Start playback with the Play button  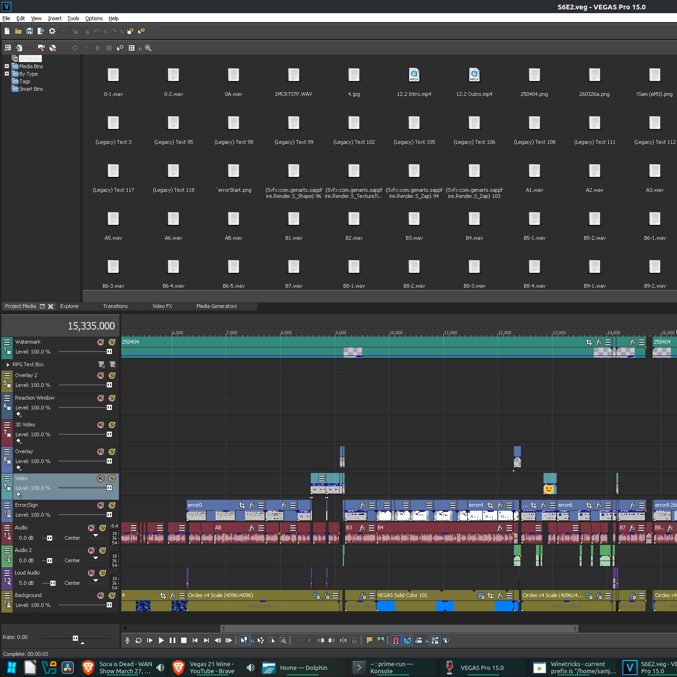pos(161,640)
